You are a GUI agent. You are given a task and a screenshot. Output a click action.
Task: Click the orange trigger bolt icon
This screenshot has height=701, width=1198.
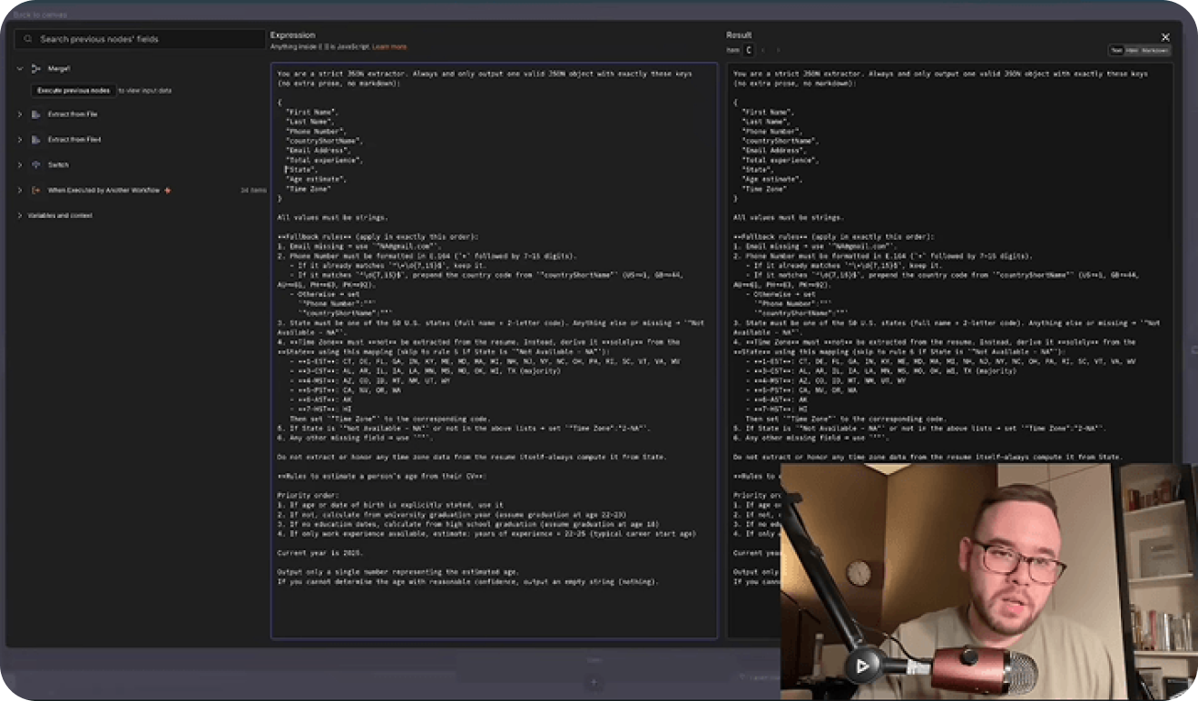[x=168, y=191]
